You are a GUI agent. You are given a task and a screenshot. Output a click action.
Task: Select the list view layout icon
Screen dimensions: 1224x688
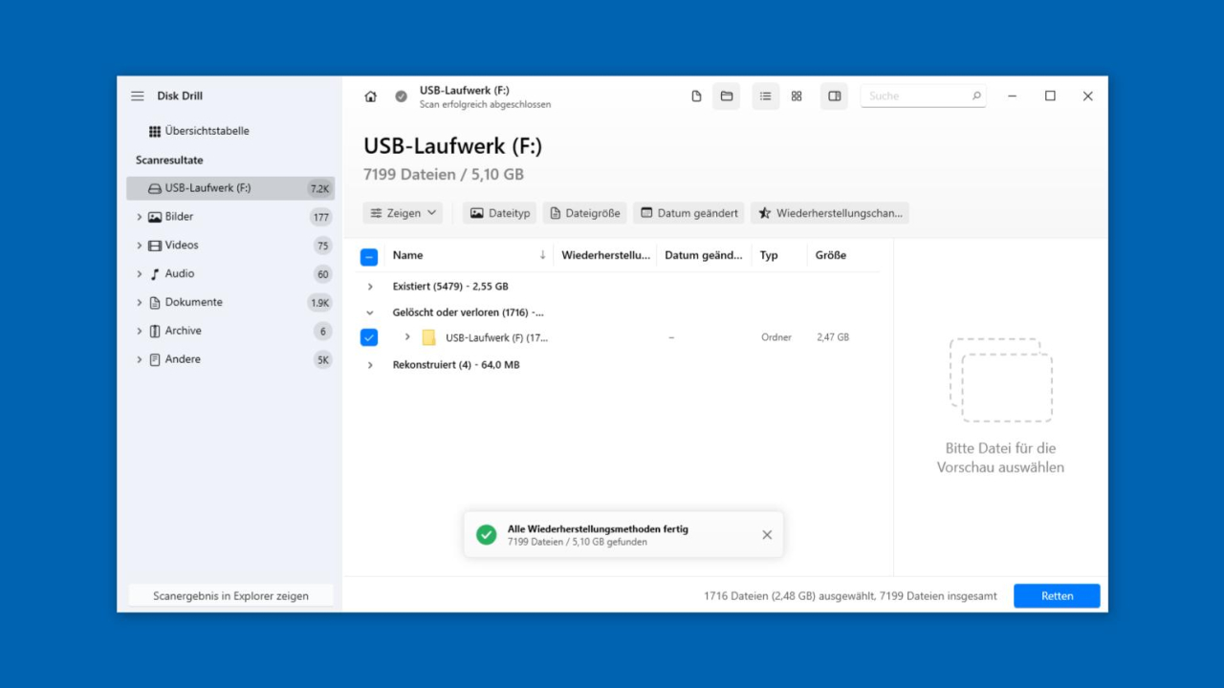click(x=766, y=97)
